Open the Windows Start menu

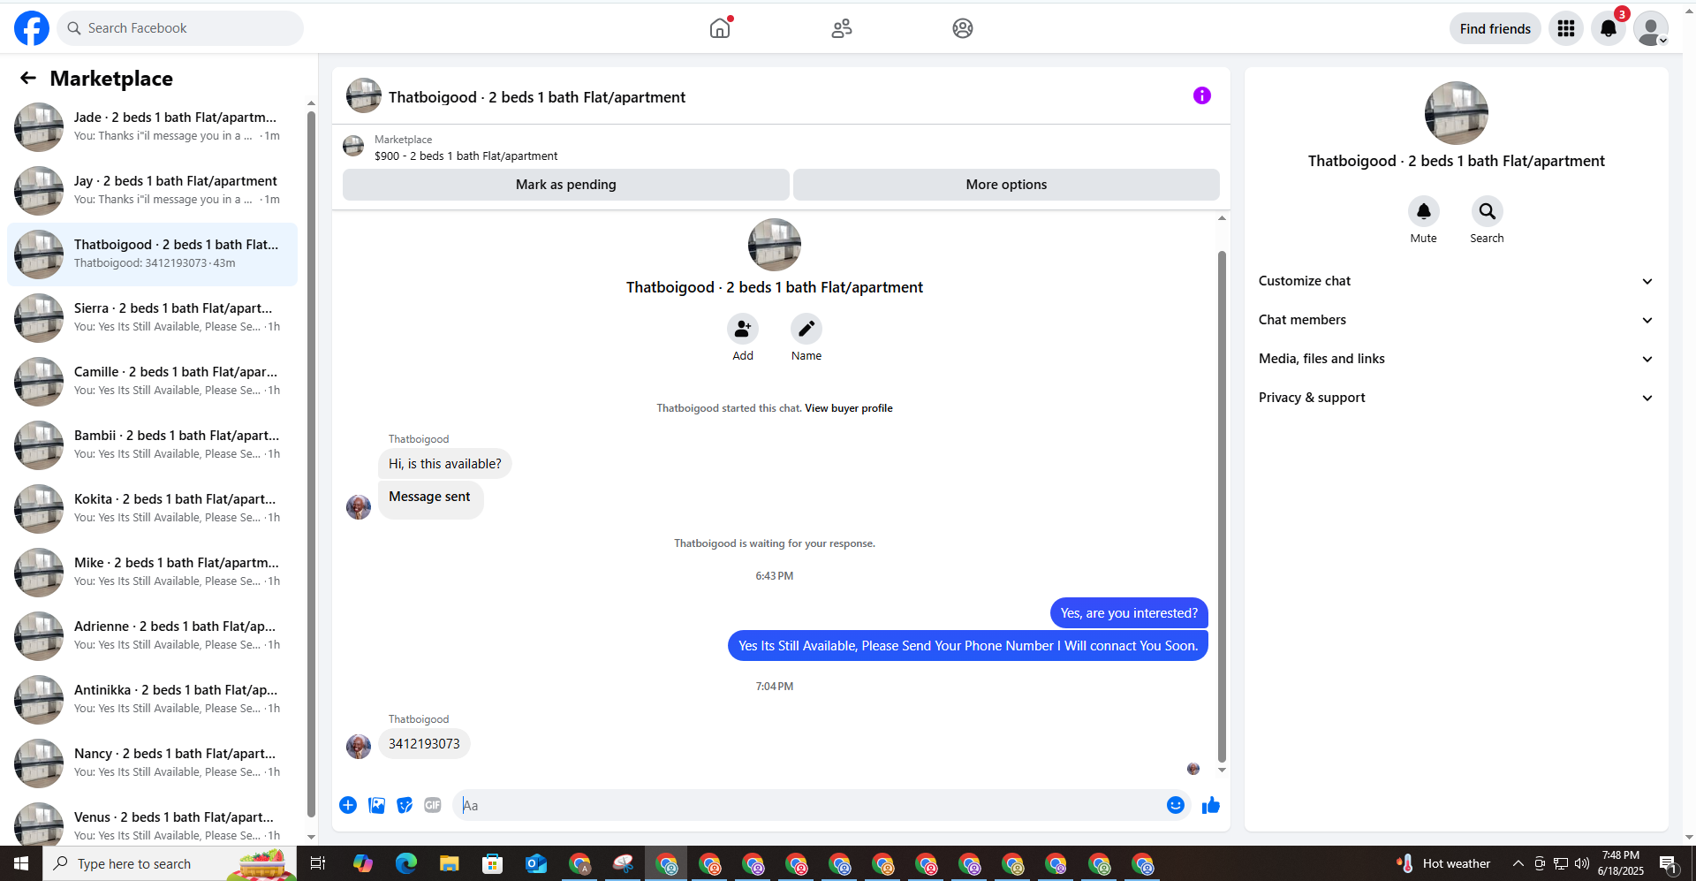point(21,863)
